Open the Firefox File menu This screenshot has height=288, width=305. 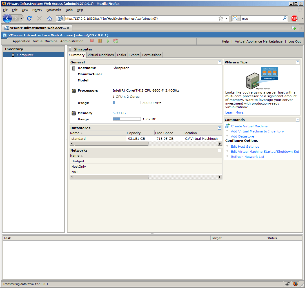(x=5, y=10)
